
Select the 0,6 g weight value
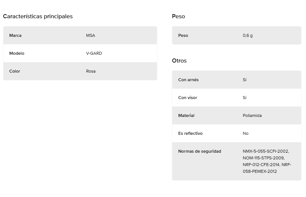click(x=248, y=35)
